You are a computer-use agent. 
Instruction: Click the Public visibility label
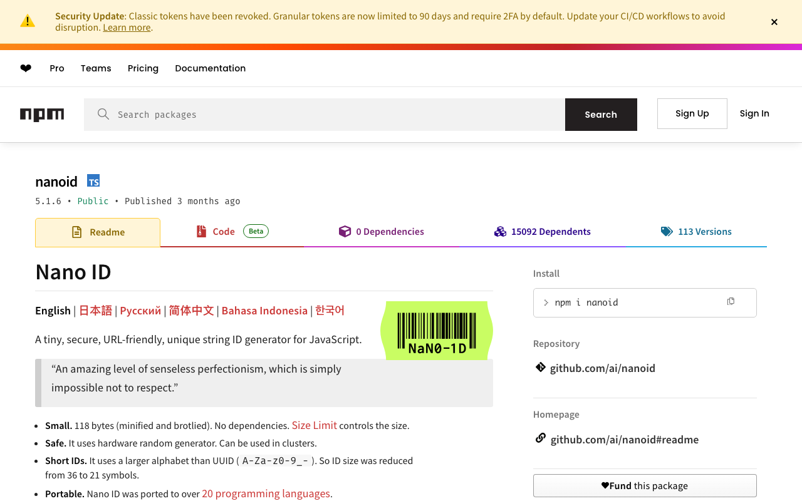[93, 201]
